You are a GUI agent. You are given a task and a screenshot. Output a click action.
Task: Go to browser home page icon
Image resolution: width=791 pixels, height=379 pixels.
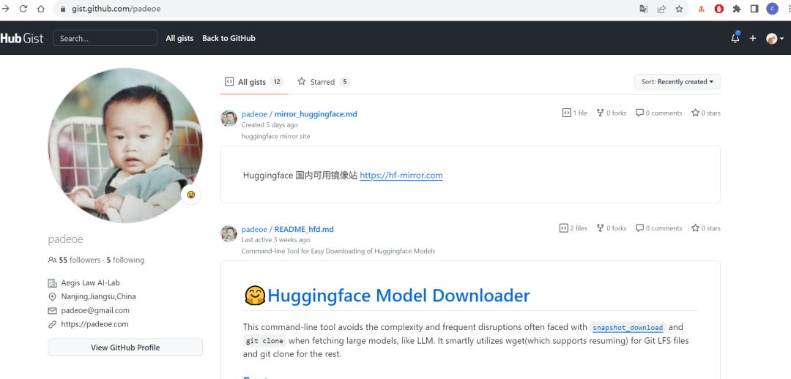[x=41, y=9]
